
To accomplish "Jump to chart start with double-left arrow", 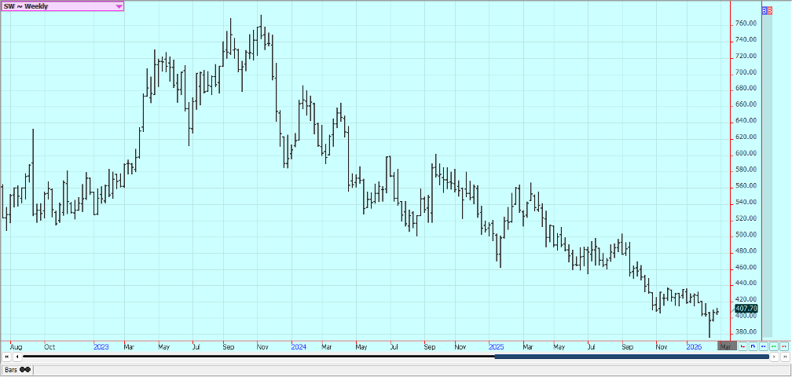I will tap(6, 357).
